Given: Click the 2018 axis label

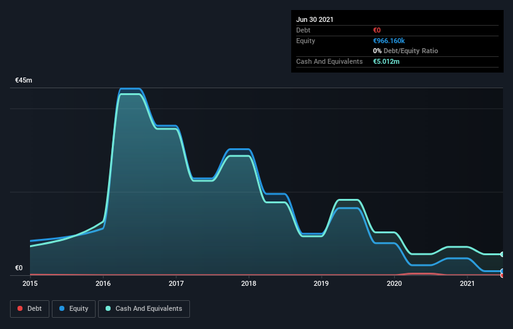Looking at the screenshot, I should click(x=249, y=283).
